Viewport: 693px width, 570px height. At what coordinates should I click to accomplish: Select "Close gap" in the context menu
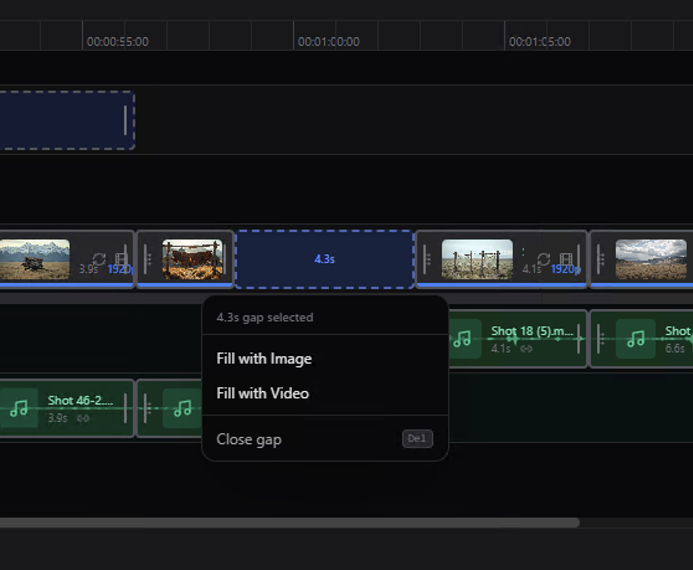pyautogui.click(x=248, y=439)
